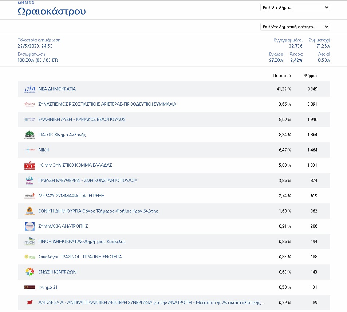The width and height of the screenshot is (347, 312).
Task: Click the last update time 22/5/2023, 24:53
Action: click(35, 46)
